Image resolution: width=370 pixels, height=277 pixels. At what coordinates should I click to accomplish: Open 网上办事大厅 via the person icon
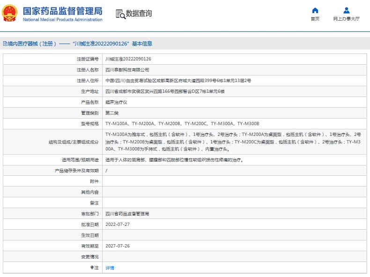point(346,10)
